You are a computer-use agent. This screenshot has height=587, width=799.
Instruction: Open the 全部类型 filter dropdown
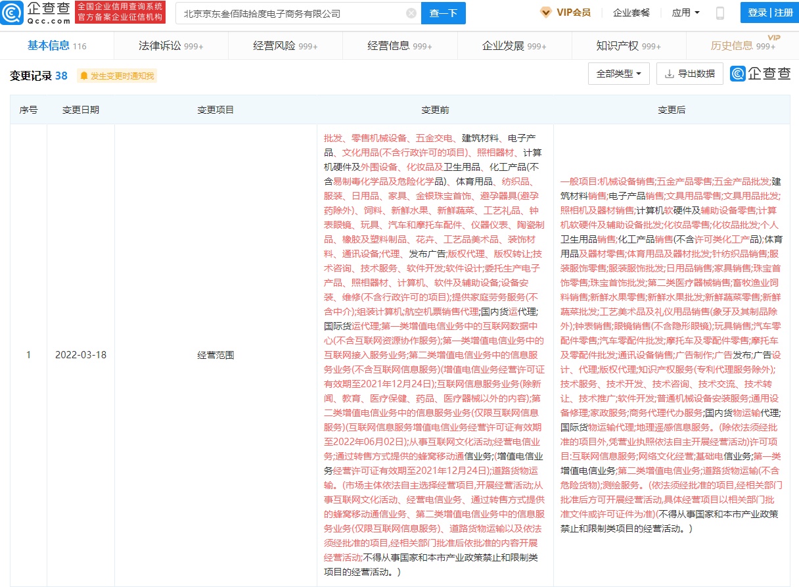click(619, 74)
